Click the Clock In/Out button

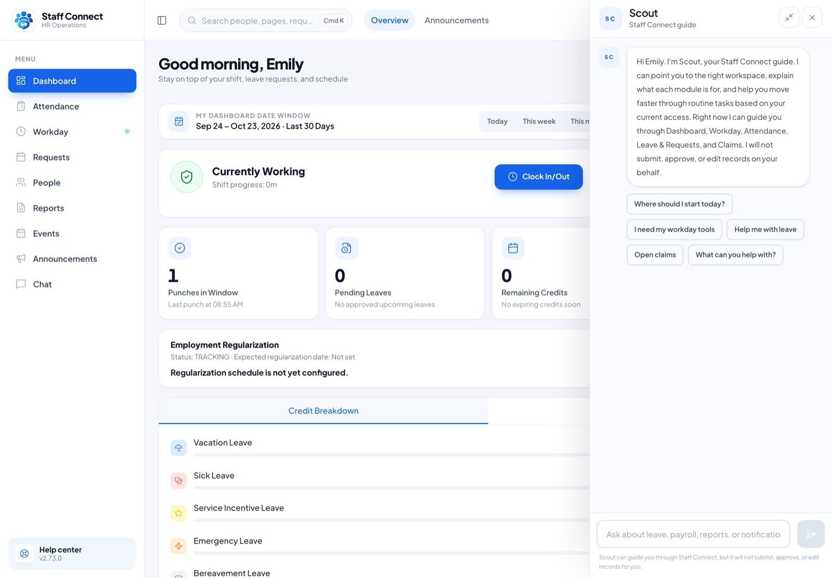click(x=539, y=177)
